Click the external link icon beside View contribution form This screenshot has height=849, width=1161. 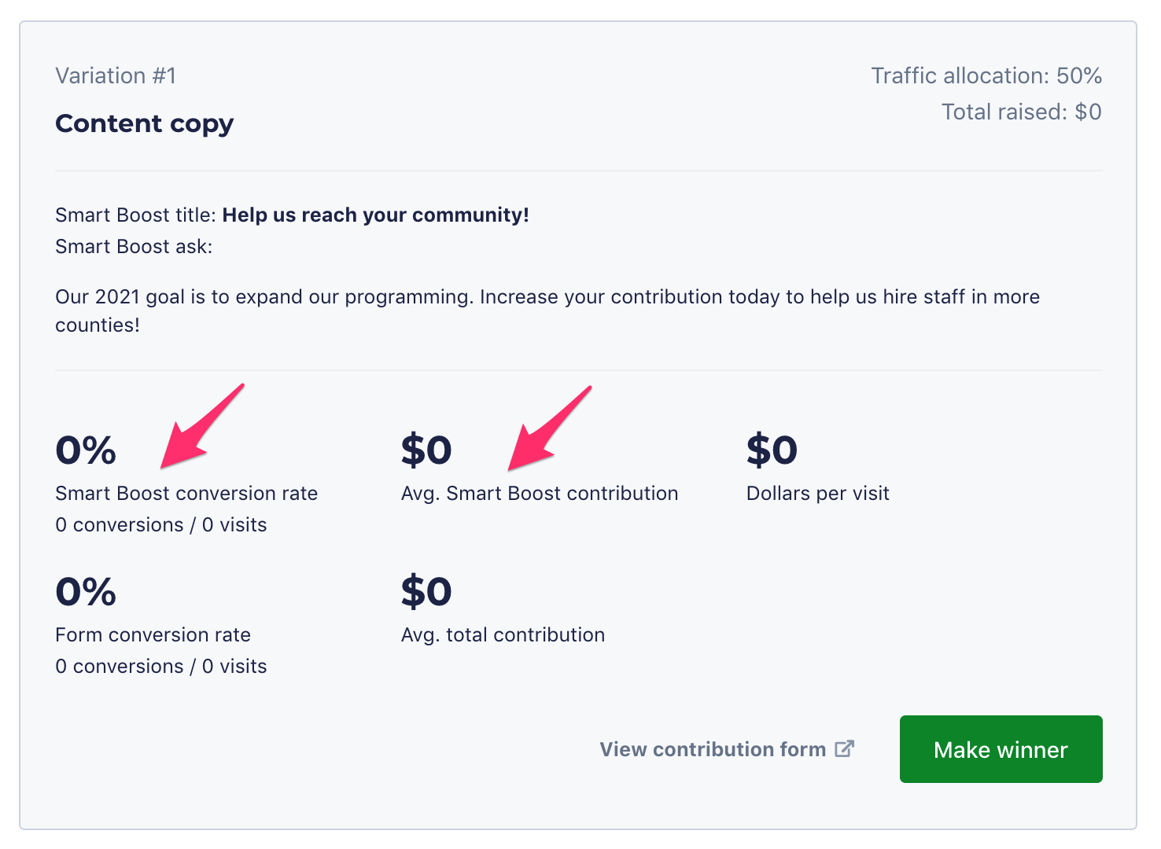tap(844, 749)
